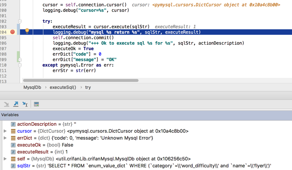Click the inline 'executeResult: 1' debug hint

[175, 27]
